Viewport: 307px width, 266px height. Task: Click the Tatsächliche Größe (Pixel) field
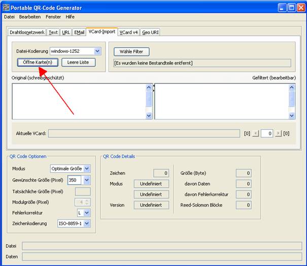[83, 192]
